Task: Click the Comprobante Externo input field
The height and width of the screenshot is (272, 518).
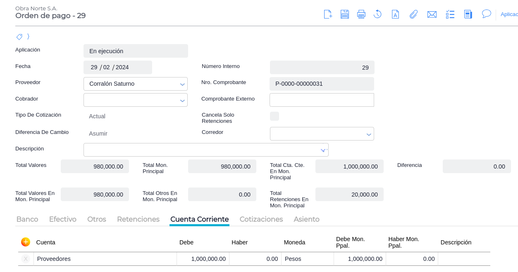Action: tap(322, 100)
